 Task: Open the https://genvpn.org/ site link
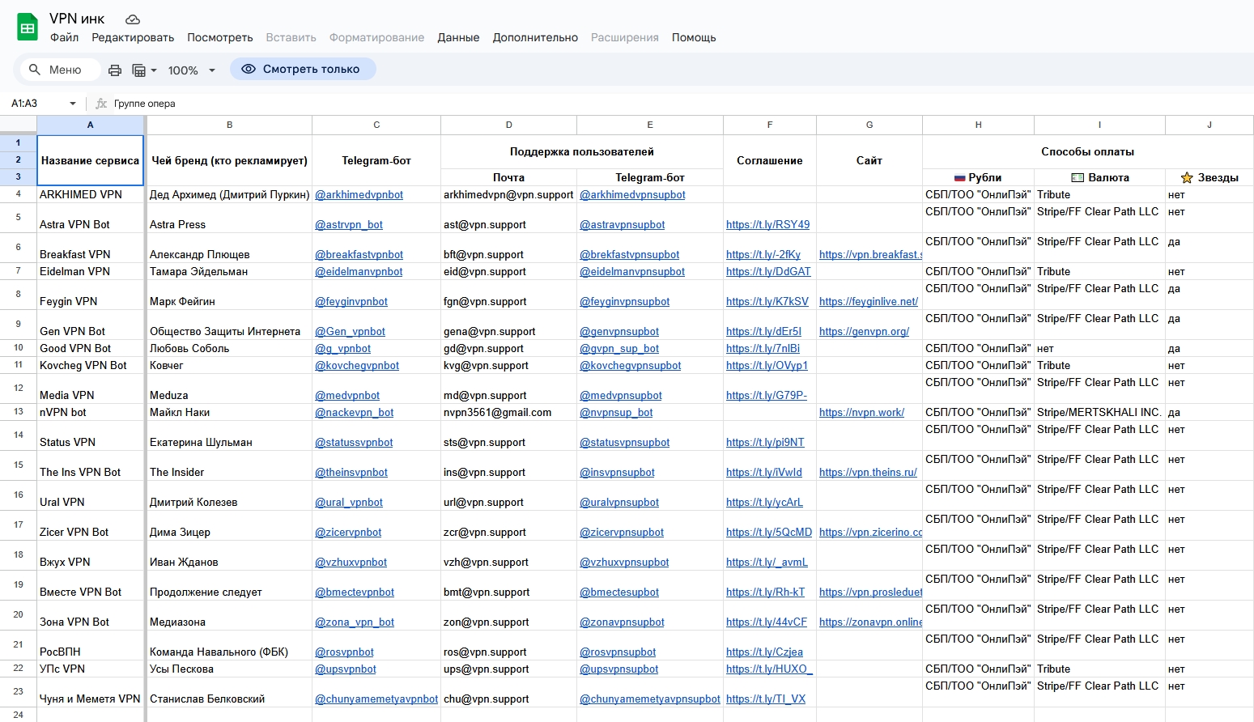pos(864,332)
